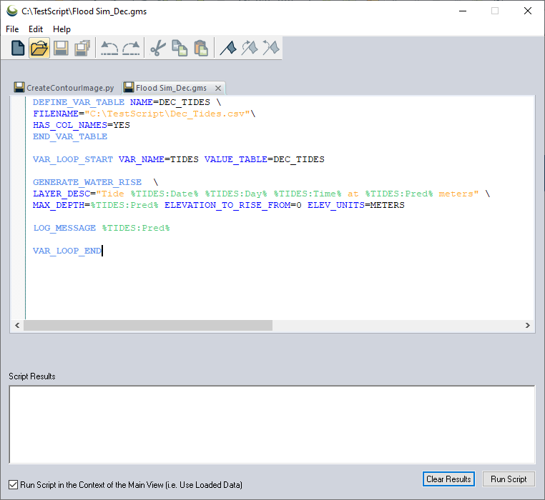This screenshot has height=500, width=545.
Task: Undo the last edit
Action: click(109, 49)
